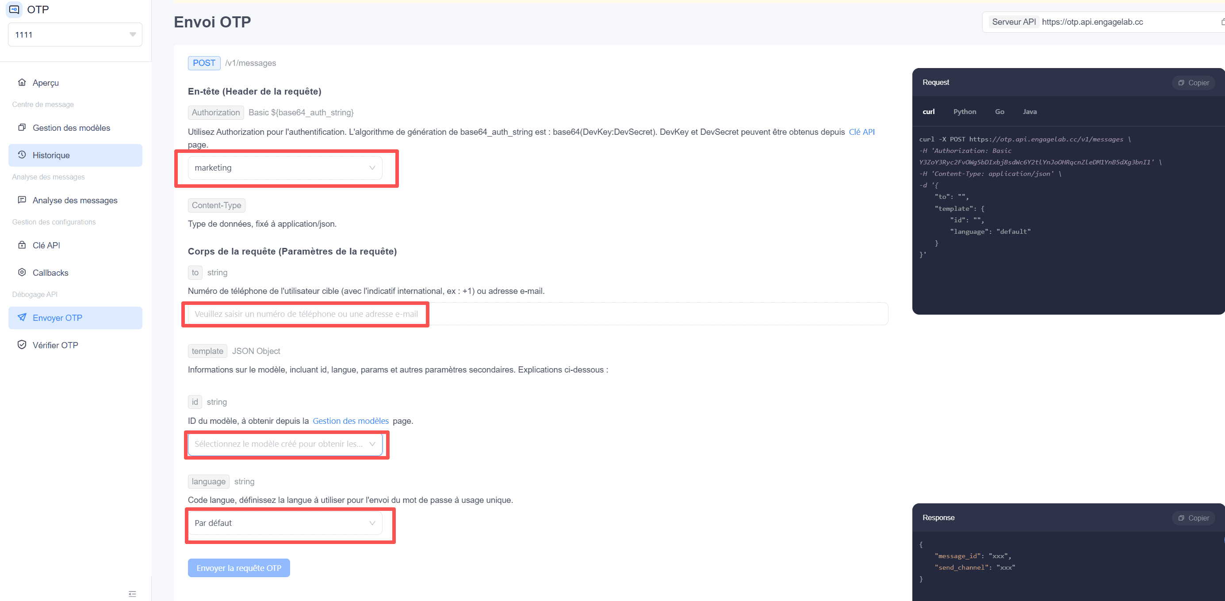Viewport: 1225px width, 601px height.
Task: Click the Gestion des modèles copy icon
Action: tap(22, 127)
